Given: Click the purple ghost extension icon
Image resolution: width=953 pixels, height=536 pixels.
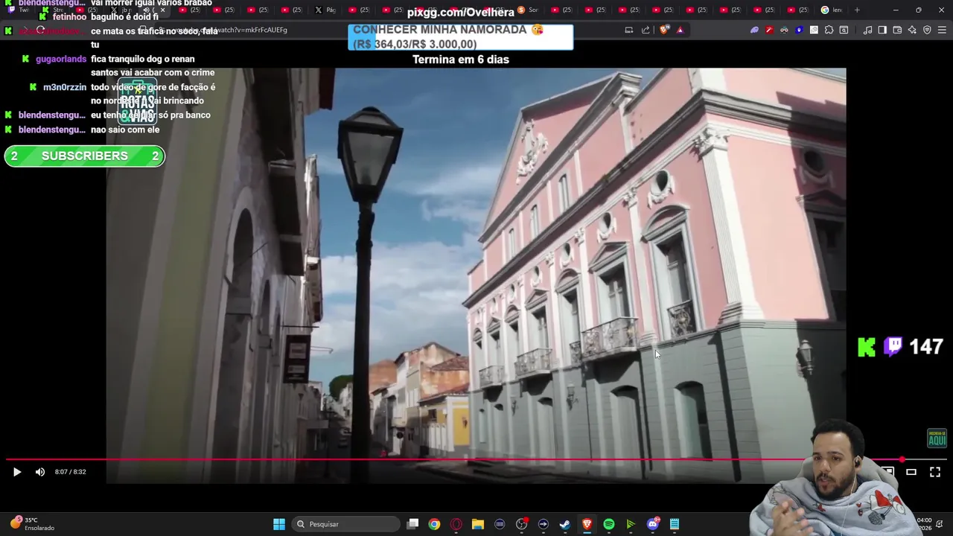Looking at the screenshot, I should (x=754, y=30).
